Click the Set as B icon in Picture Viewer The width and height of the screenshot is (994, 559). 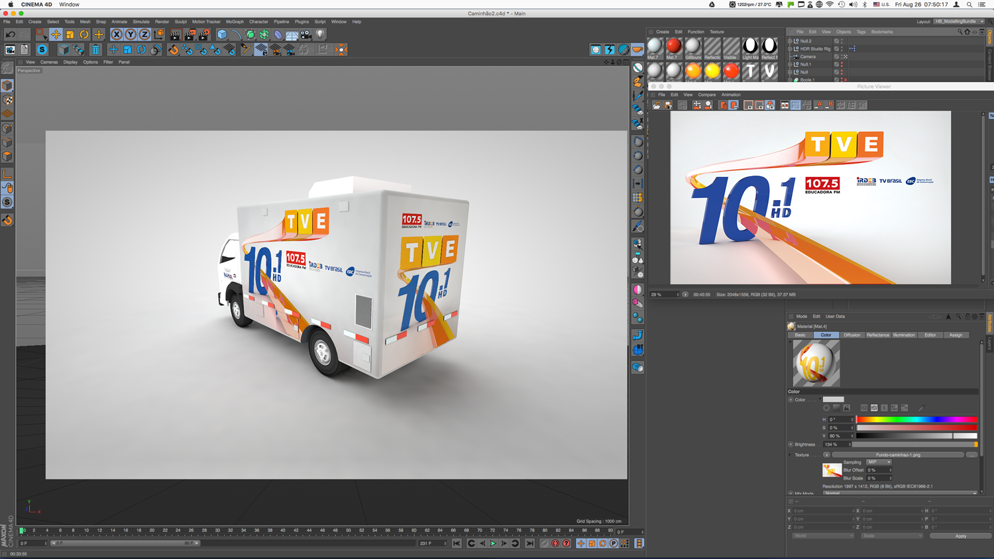[830, 105]
